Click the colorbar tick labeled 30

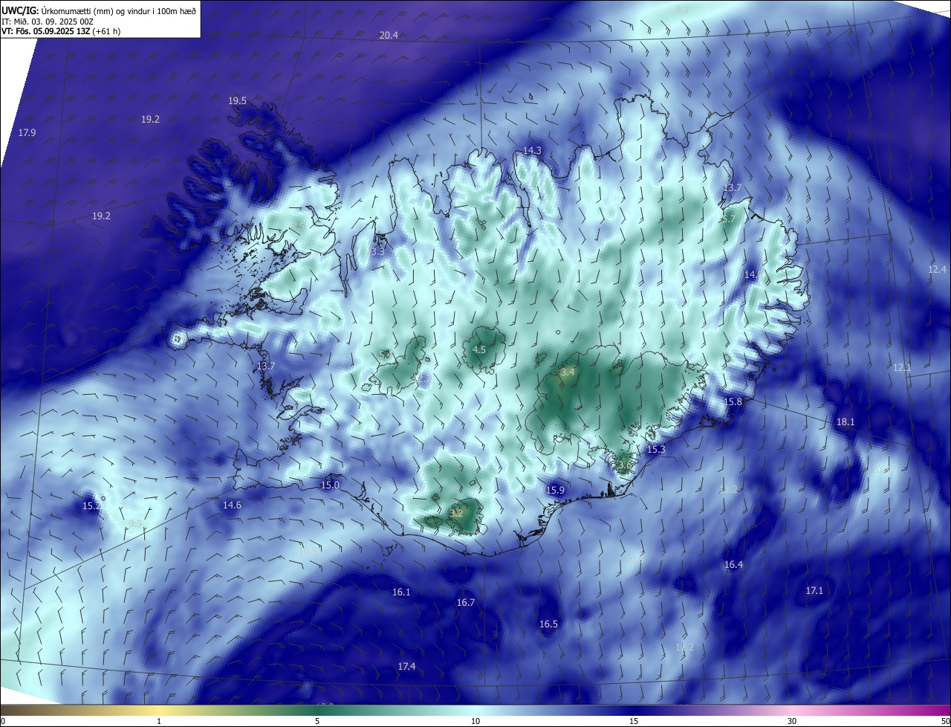(792, 722)
